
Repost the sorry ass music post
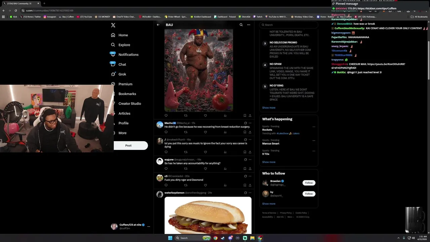186,152
